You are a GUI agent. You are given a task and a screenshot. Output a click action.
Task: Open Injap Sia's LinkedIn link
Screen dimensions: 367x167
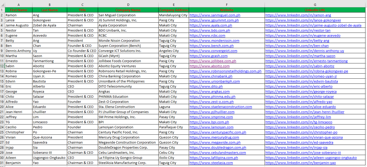296,147
